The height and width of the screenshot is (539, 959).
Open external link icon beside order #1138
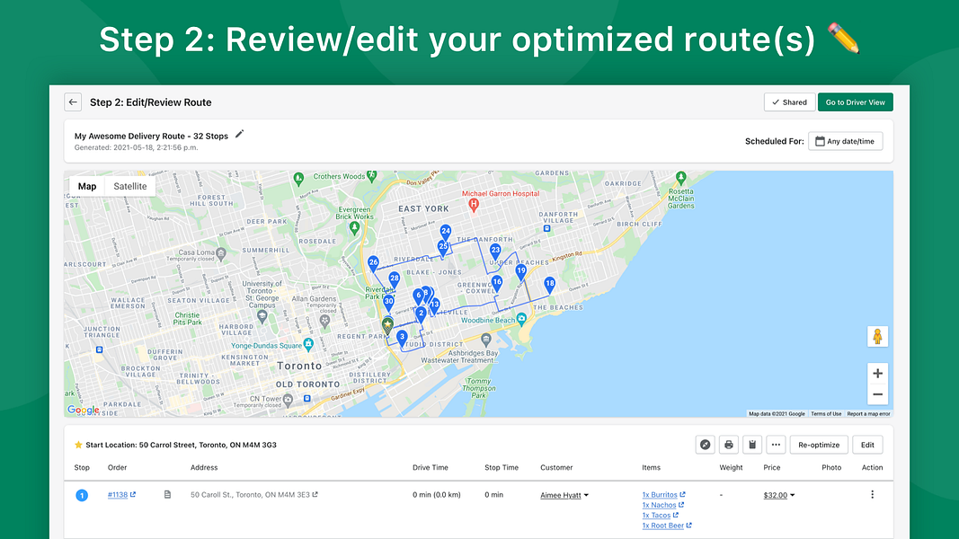click(x=133, y=494)
